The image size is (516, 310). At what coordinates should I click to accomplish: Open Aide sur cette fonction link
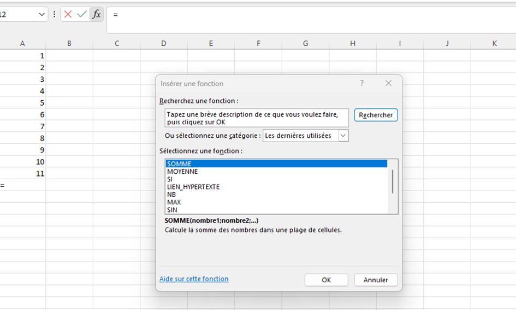click(x=194, y=279)
